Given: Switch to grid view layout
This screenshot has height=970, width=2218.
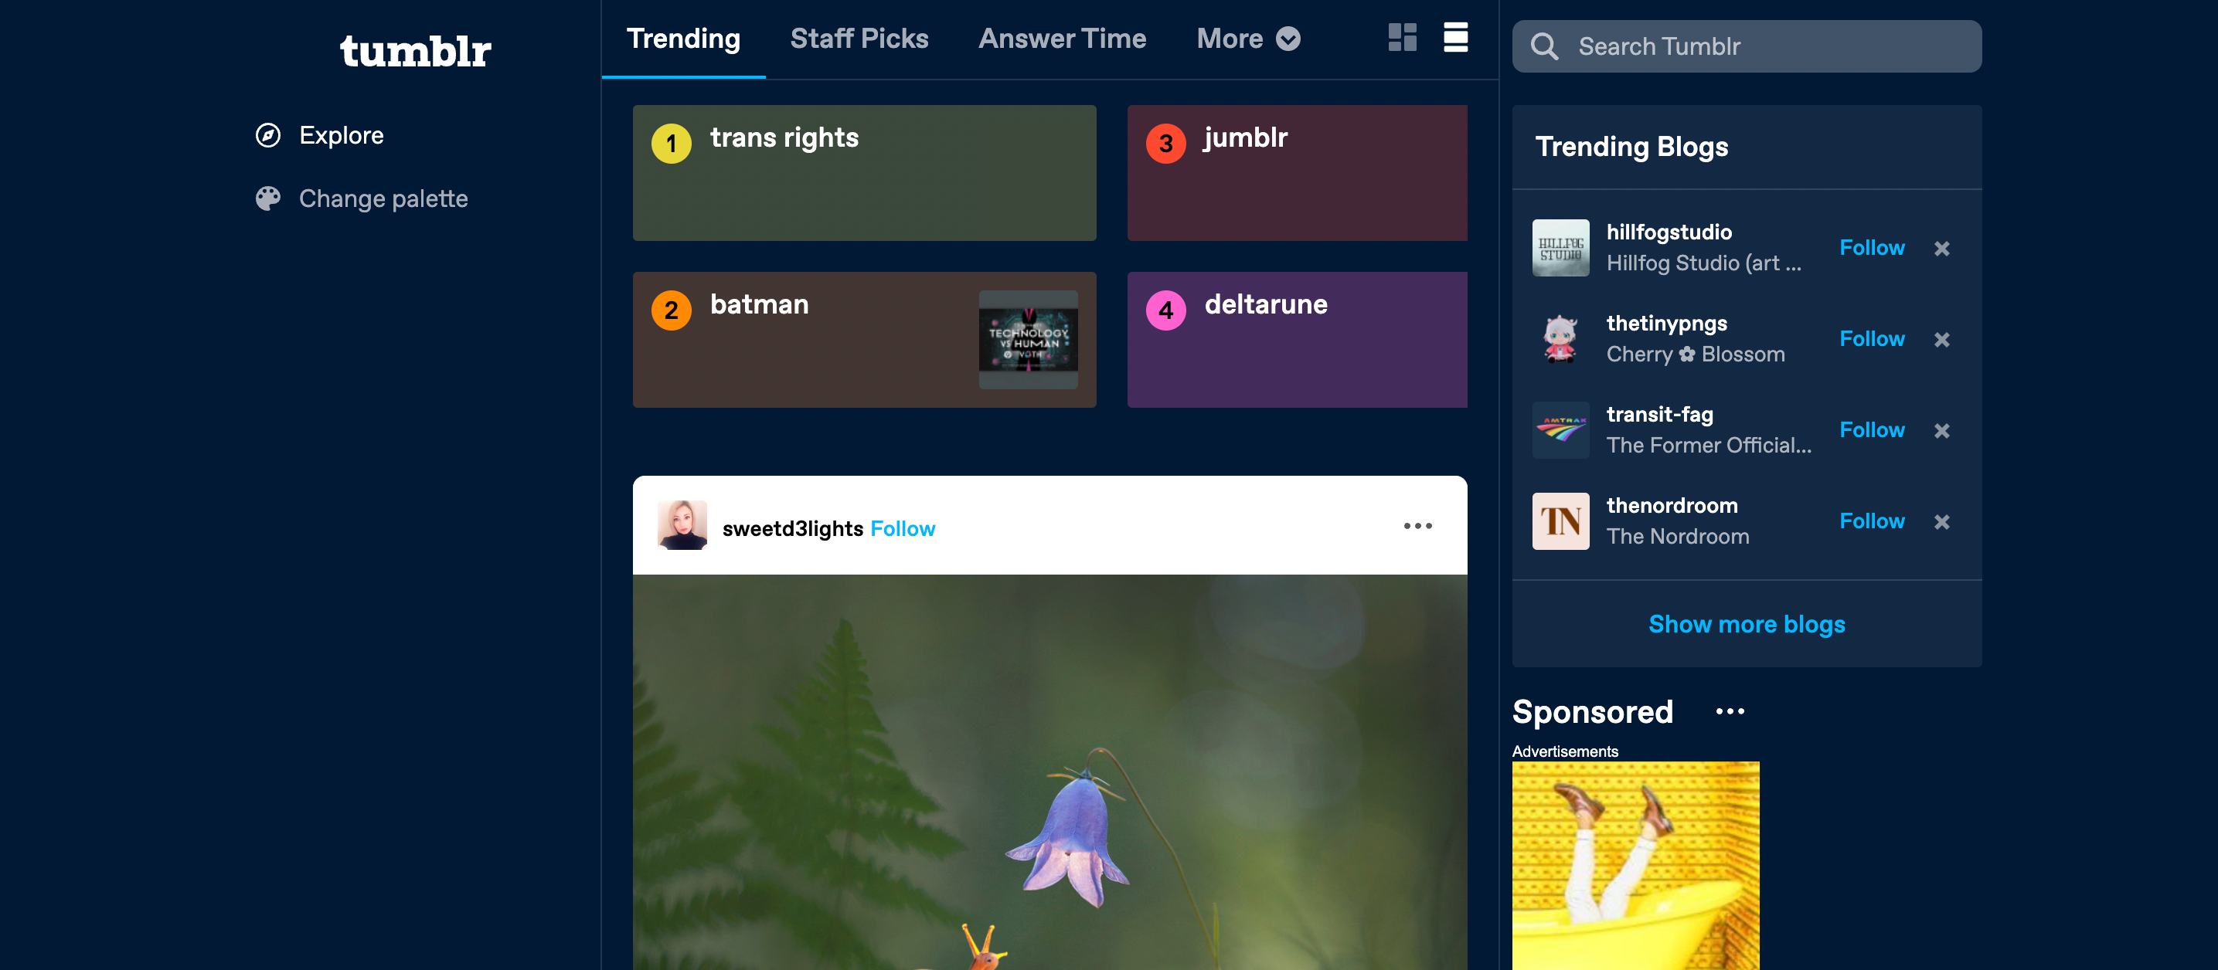Looking at the screenshot, I should [x=1402, y=38].
